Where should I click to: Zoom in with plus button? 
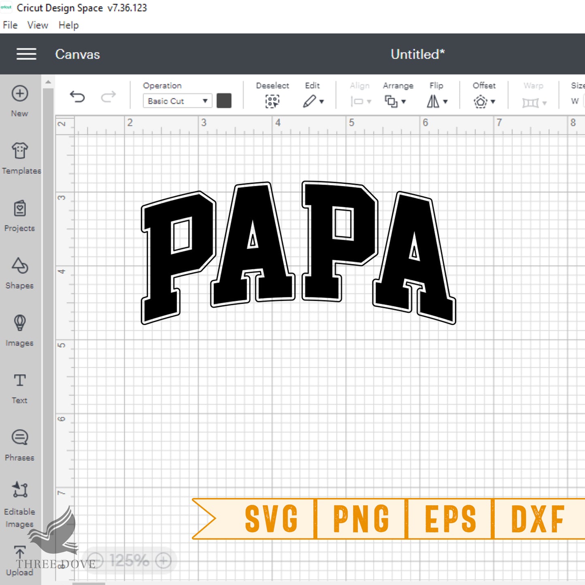164,561
